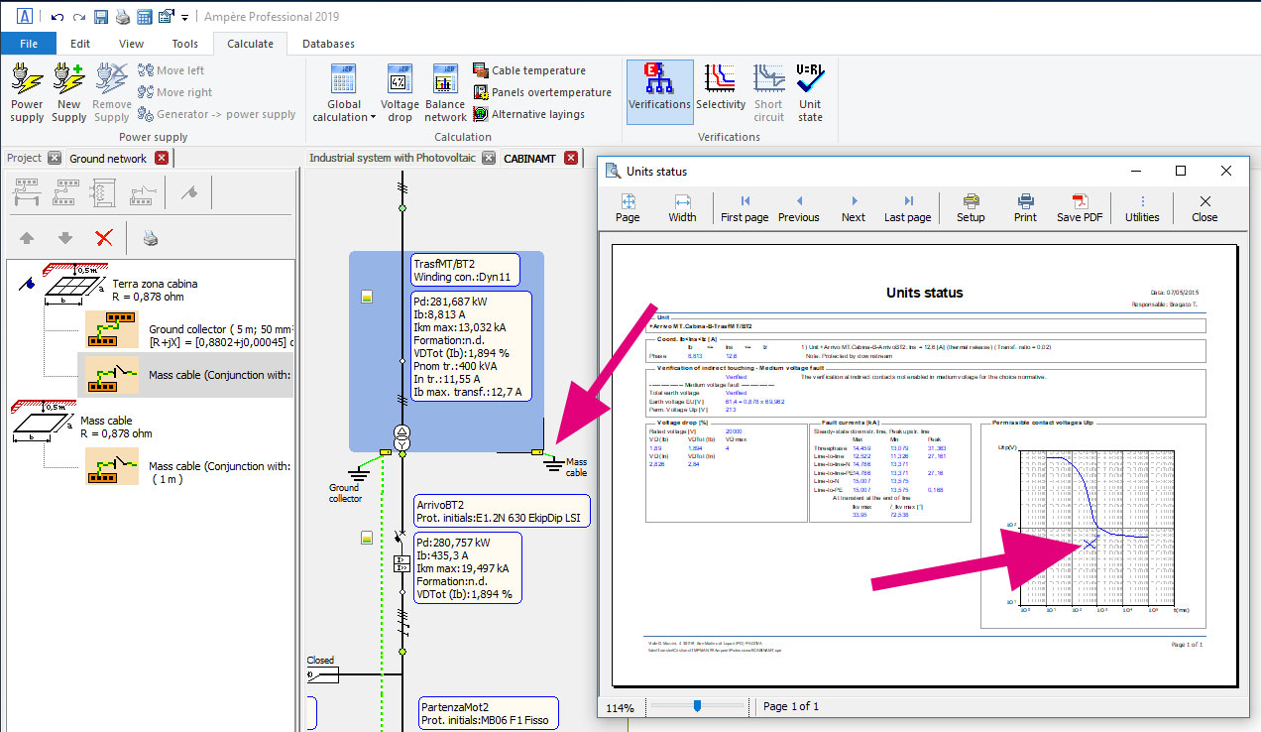Viewport: 1261px width, 732px height.
Task: Run the Voltage drop calculation
Action: 400,91
